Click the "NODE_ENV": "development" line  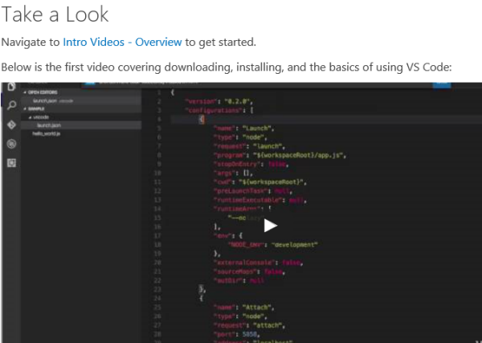(x=273, y=243)
